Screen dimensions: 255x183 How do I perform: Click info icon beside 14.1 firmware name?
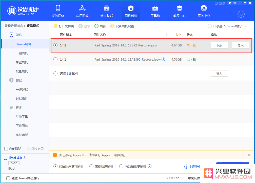click(163, 59)
